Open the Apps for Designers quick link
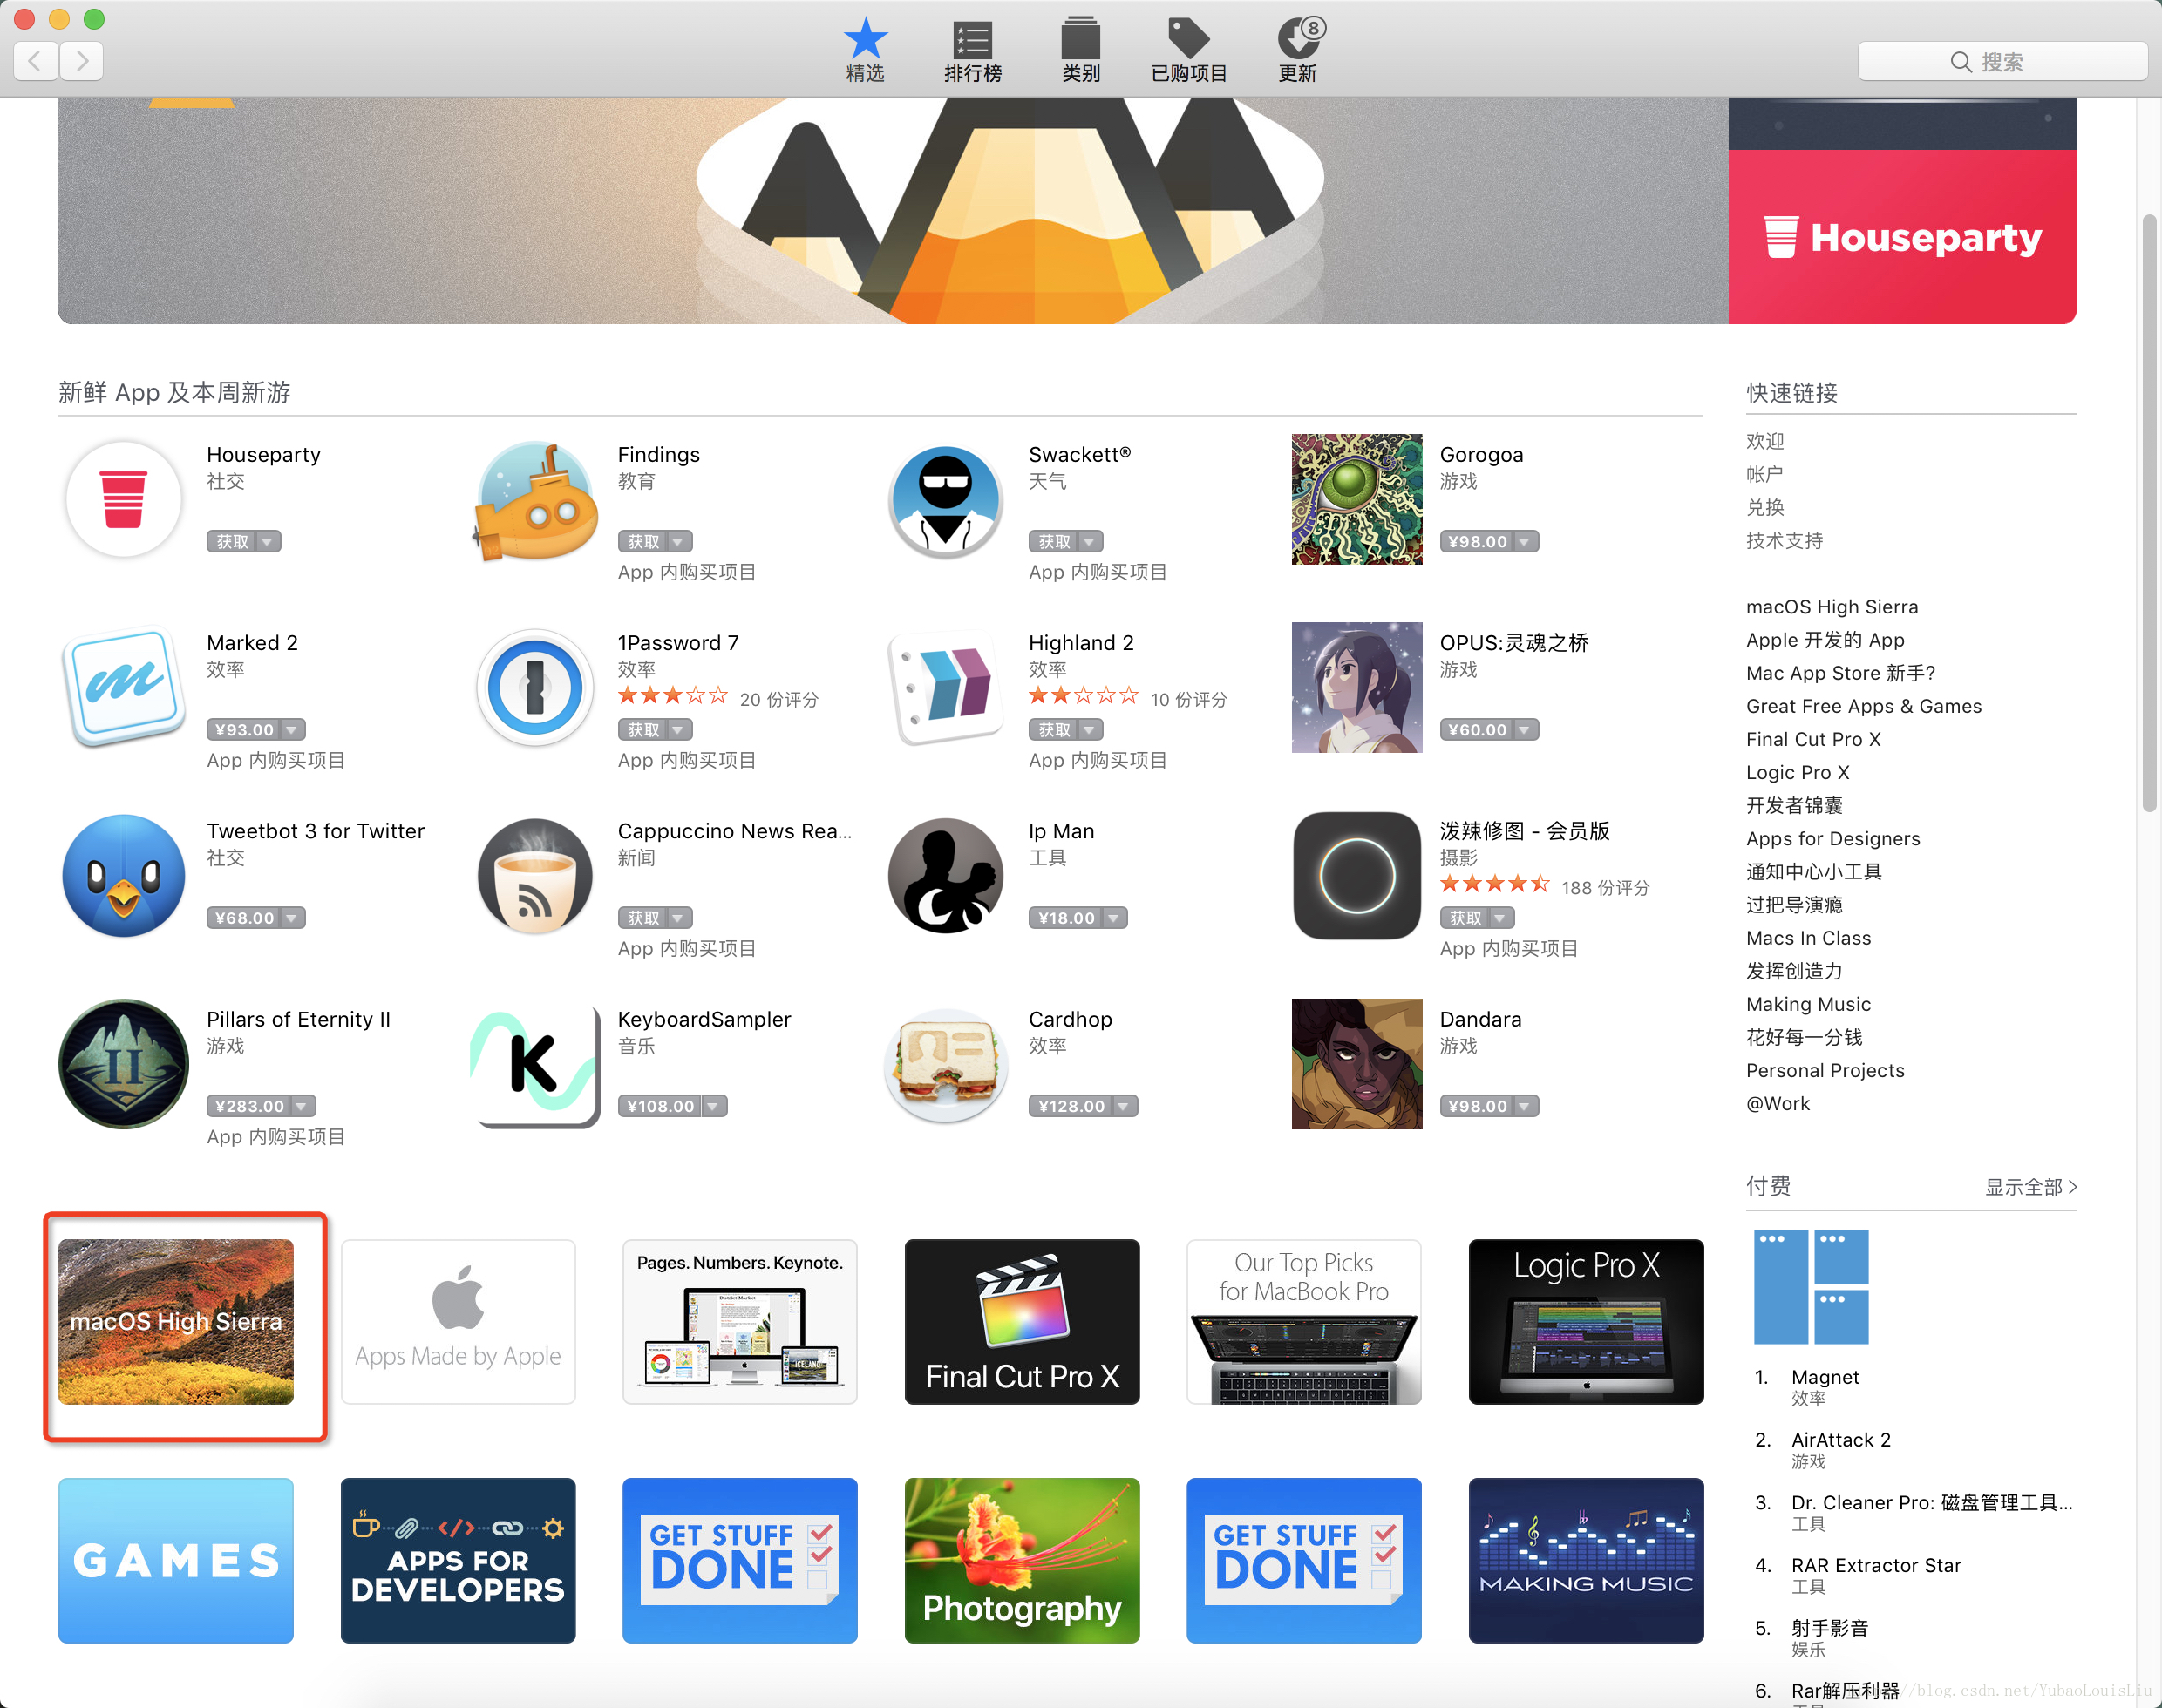The image size is (2162, 1708). [x=1832, y=838]
